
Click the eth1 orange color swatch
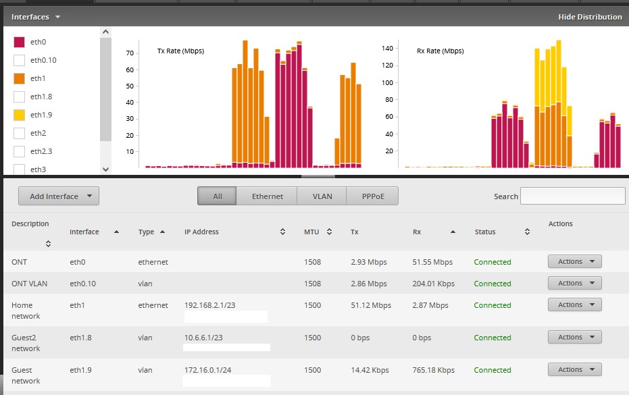pos(20,78)
